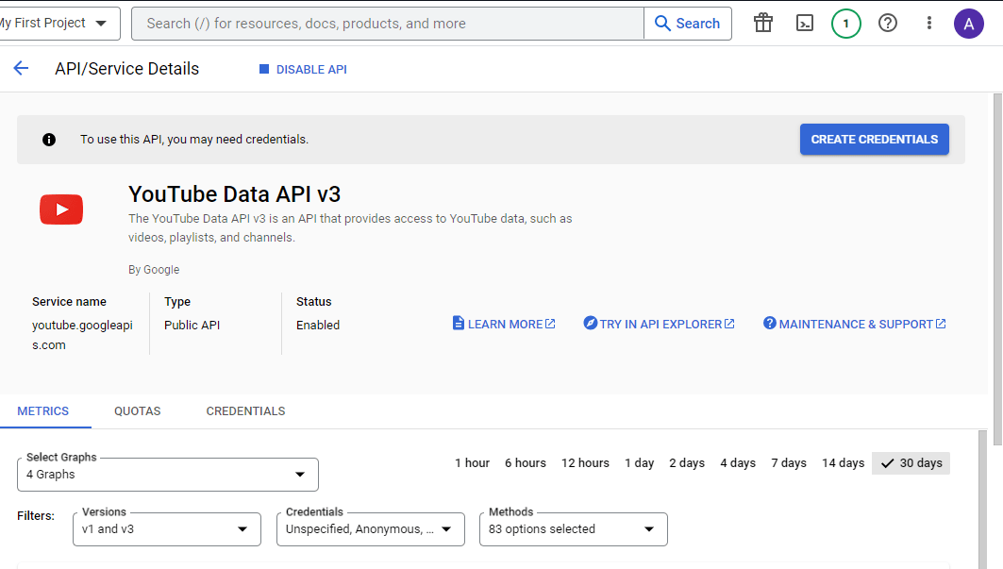Select the 30 days time range

(911, 463)
